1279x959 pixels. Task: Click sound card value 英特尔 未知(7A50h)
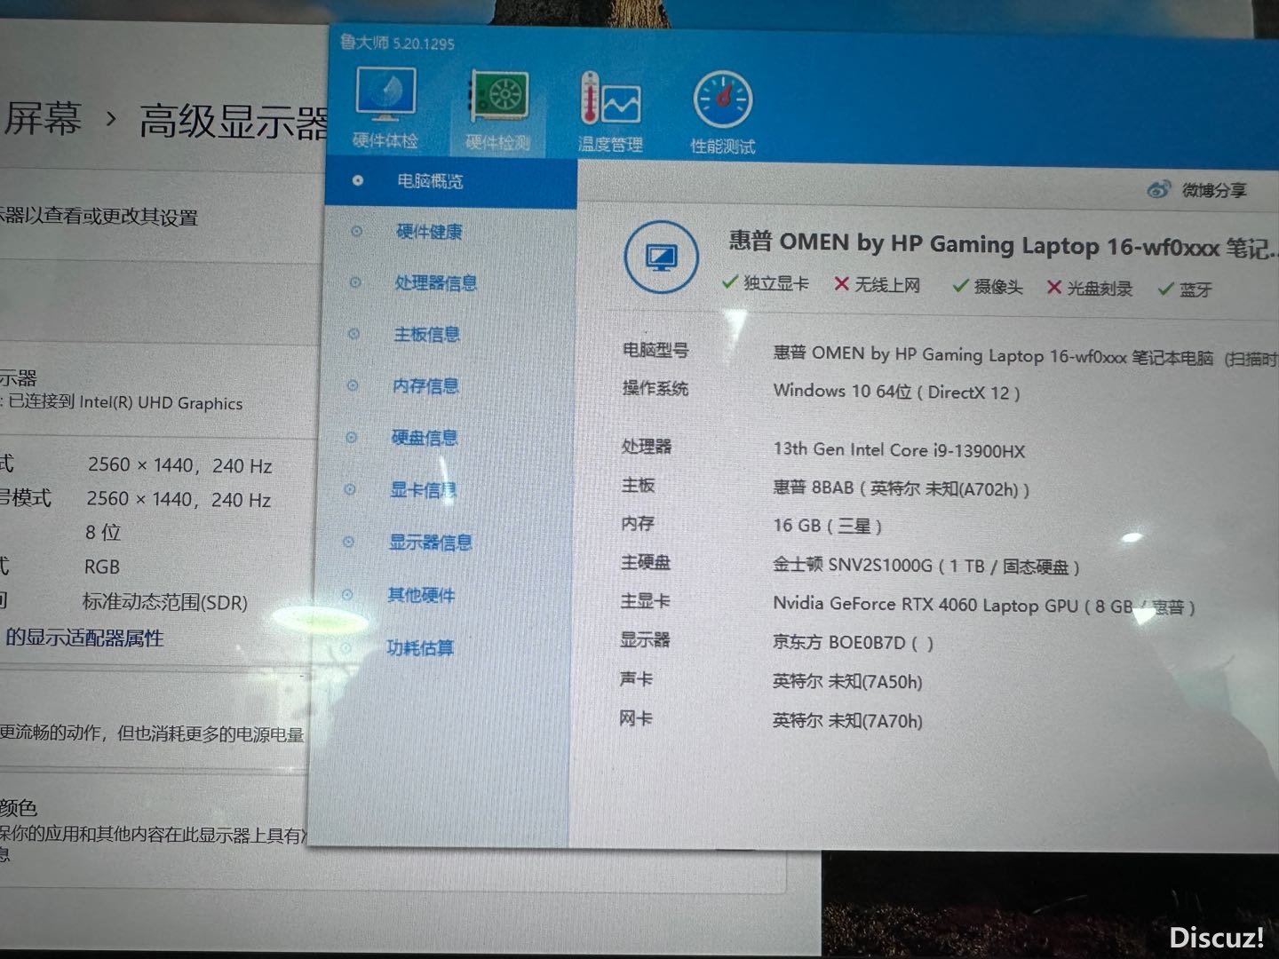tap(847, 682)
